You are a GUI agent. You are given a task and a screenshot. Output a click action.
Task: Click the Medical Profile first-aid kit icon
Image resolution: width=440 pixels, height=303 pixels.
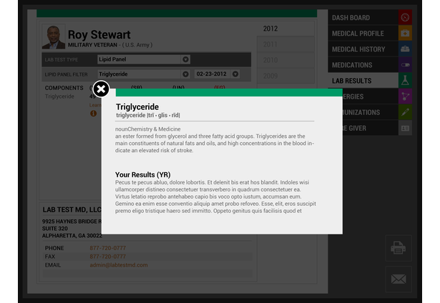(x=405, y=33)
